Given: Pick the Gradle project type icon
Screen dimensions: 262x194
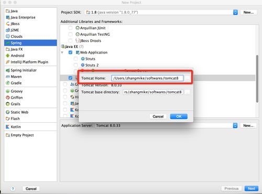Looking at the screenshot, I should 8,83.
